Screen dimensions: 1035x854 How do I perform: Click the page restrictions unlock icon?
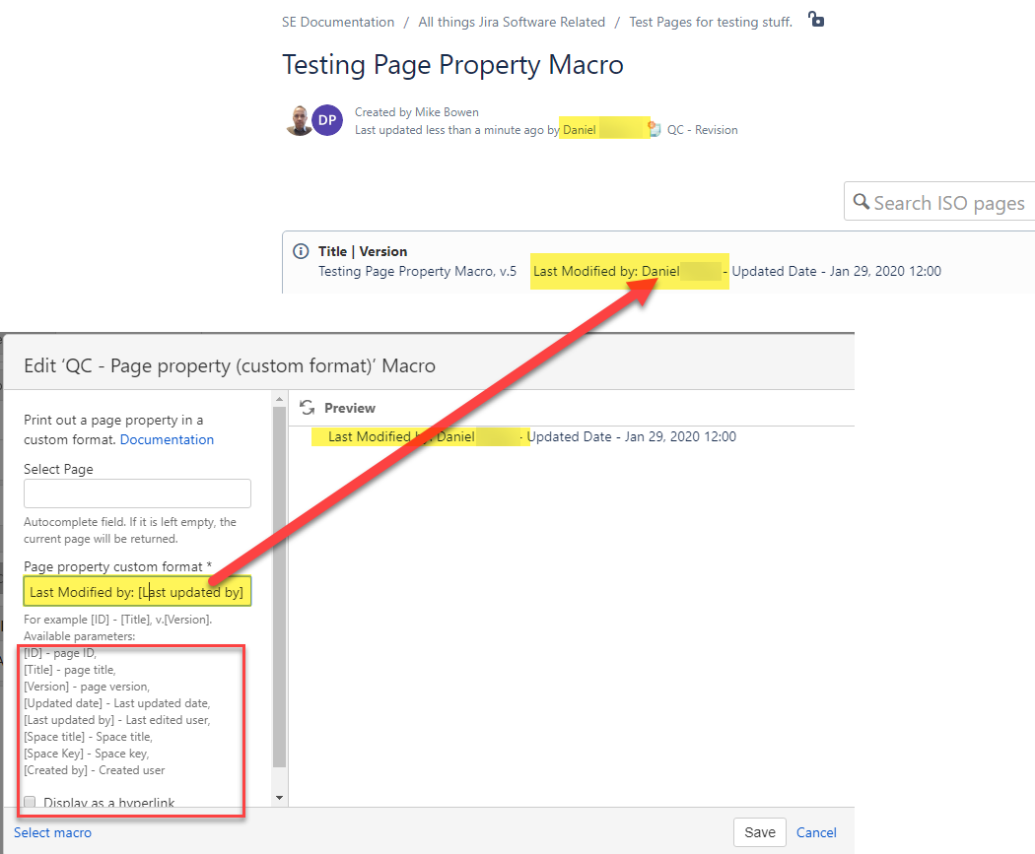pos(816,19)
